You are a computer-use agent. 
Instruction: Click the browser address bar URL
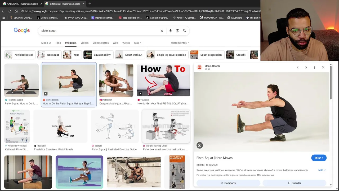(x=142, y=11)
